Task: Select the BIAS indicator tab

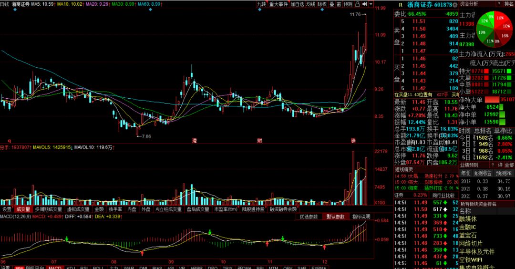Action: click(157, 268)
